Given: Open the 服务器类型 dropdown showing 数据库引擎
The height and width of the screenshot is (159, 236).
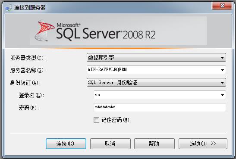Looking at the screenshot, I should pyautogui.click(x=156, y=57).
